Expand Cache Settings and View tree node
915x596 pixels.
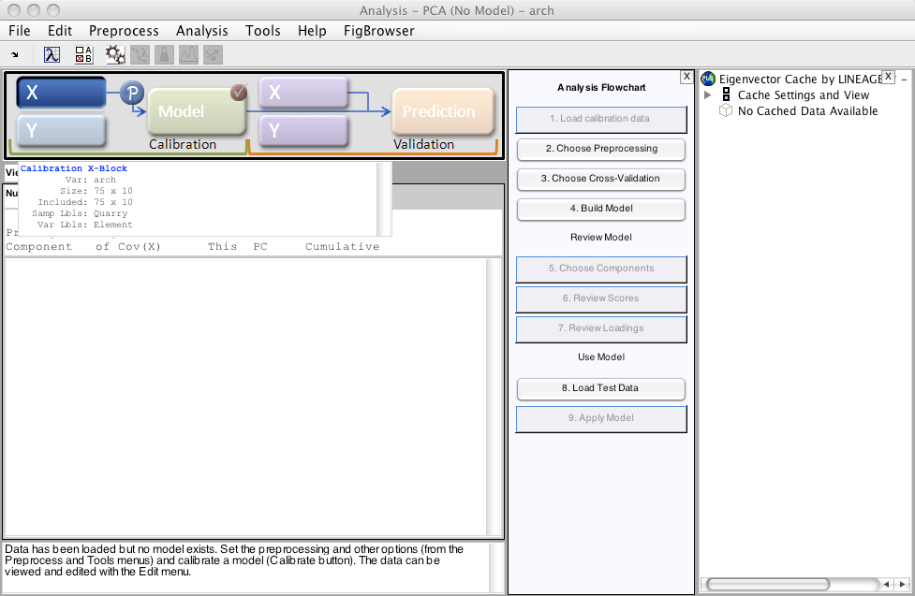click(708, 95)
